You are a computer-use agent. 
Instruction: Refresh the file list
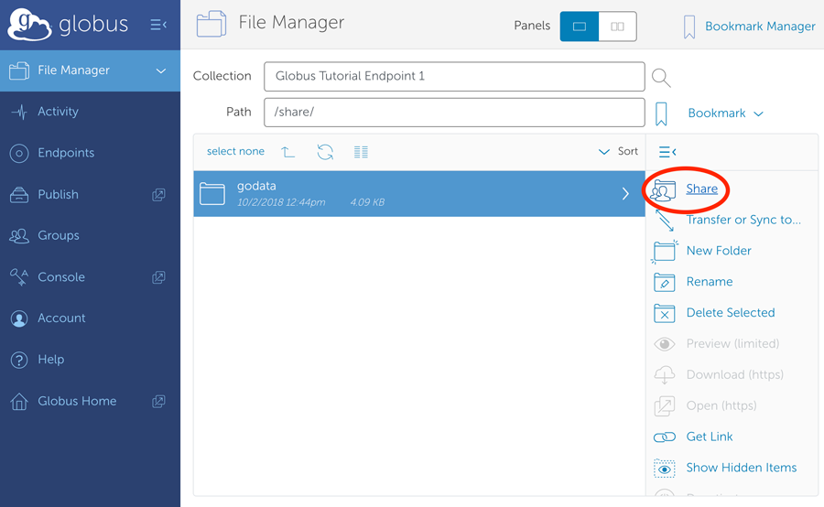[x=325, y=152]
